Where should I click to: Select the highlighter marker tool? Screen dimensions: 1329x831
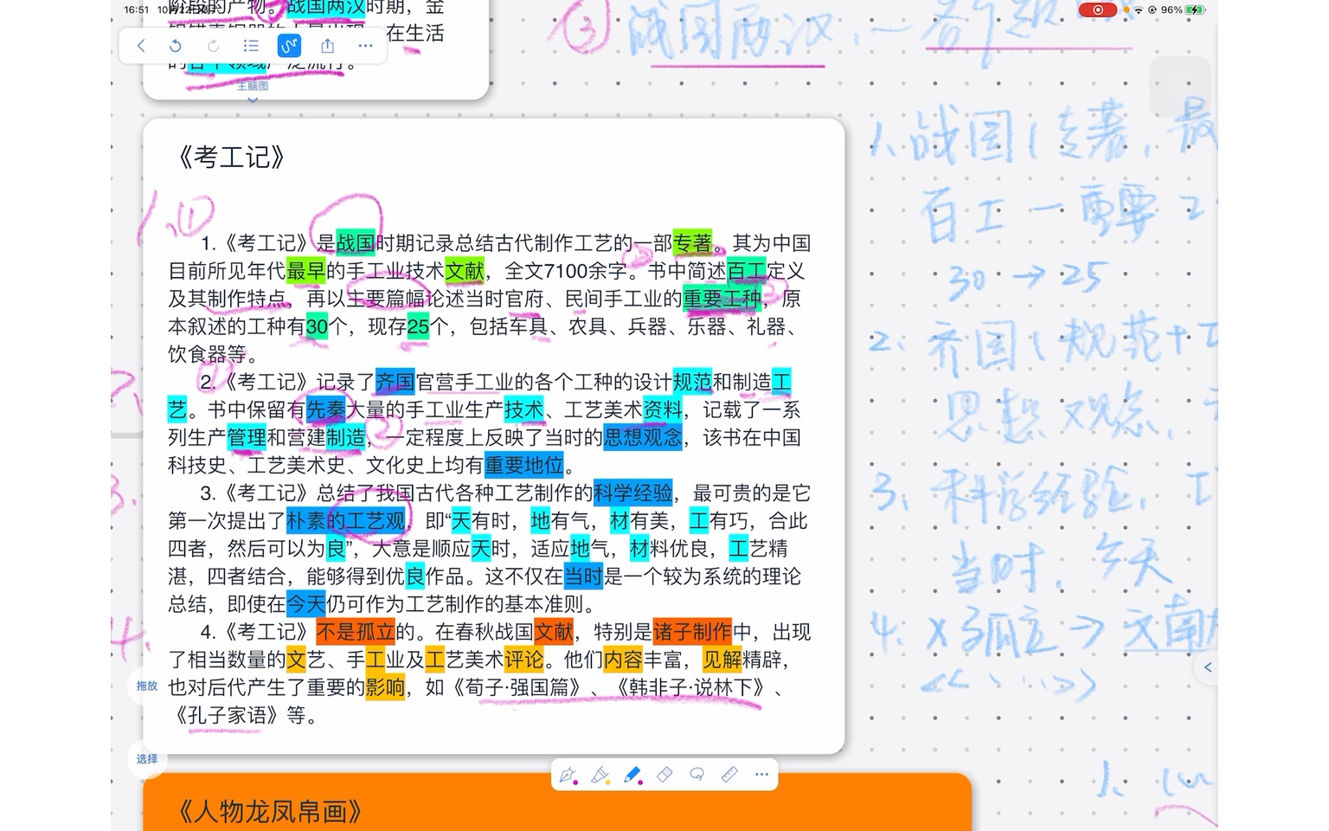click(600, 776)
